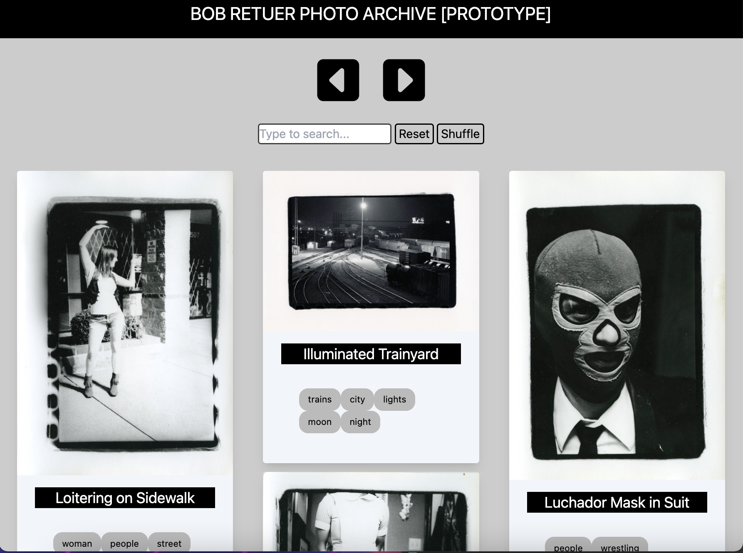743x553 pixels.
Task: Select the 'lights' tag
Action: pyautogui.click(x=394, y=399)
